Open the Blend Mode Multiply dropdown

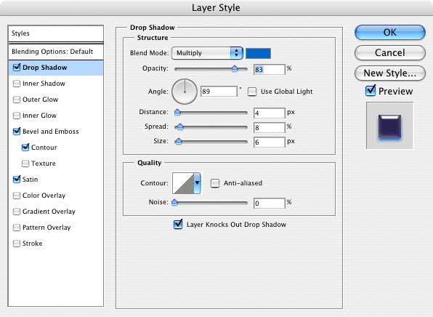click(207, 53)
